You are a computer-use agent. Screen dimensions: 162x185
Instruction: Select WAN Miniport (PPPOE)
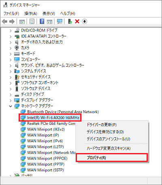(47, 158)
